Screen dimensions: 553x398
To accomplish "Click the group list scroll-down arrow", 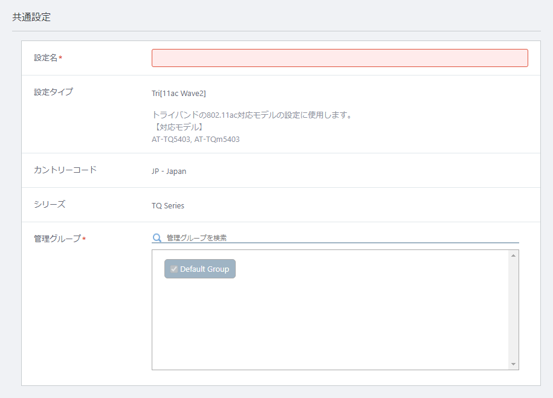I will pos(513,364).
